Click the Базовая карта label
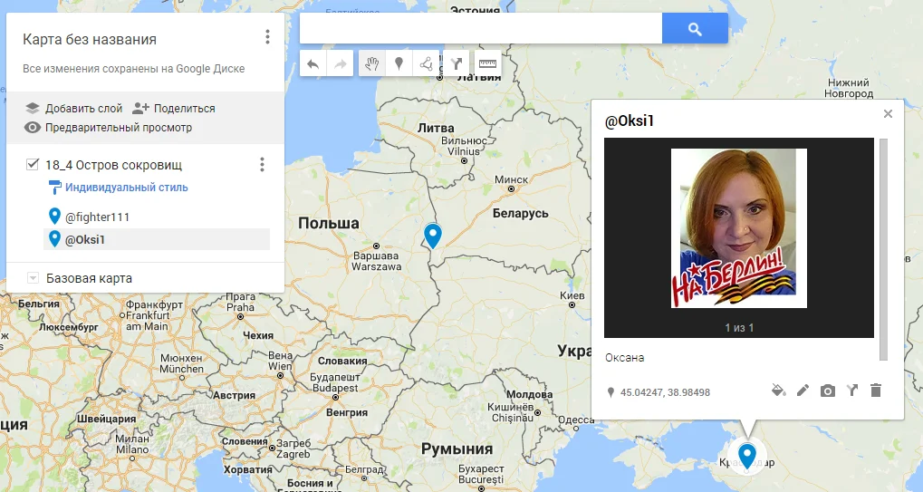This screenshot has width=923, height=492. [x=89, y=278]
